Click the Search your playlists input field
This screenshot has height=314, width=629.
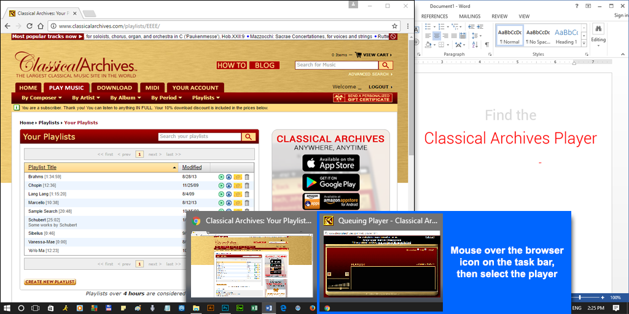coord(200,137)
